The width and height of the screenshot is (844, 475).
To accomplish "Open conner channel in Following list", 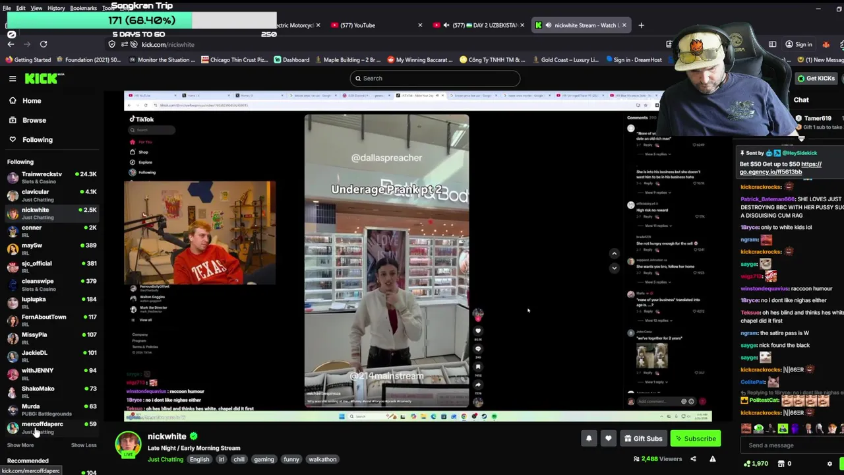I will pyautogui.click(x=51, y=231).
